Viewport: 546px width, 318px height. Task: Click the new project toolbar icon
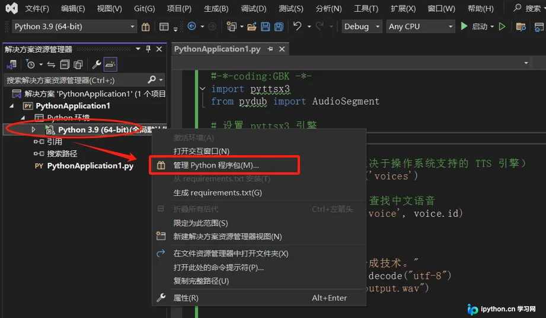(x=231, y=27)
